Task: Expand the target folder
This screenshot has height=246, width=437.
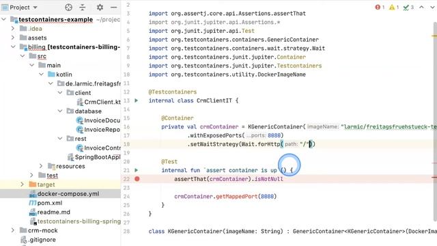Action: click(x=22, y=184)
